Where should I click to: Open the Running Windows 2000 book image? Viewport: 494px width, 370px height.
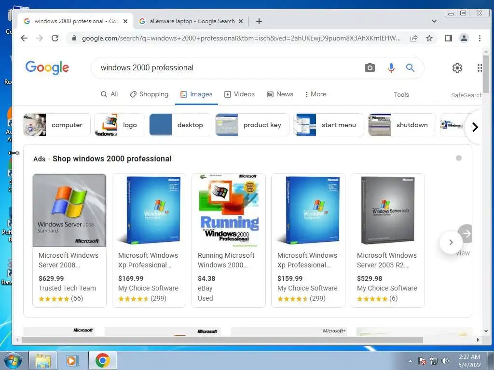click(x=229, y=211)
